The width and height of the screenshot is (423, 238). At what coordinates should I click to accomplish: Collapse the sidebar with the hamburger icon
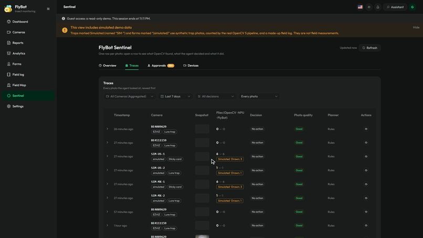(x=48, y=9)
